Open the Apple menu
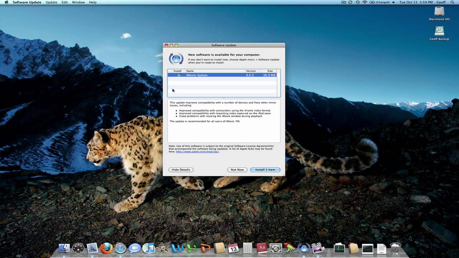The height and width of the screenshot is (258, 459). (6, 2)
